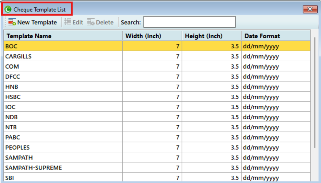Select the BOC template row
The width and height of the screenshot is (321, 183).
pyautogui.click(x=157, y=46)
